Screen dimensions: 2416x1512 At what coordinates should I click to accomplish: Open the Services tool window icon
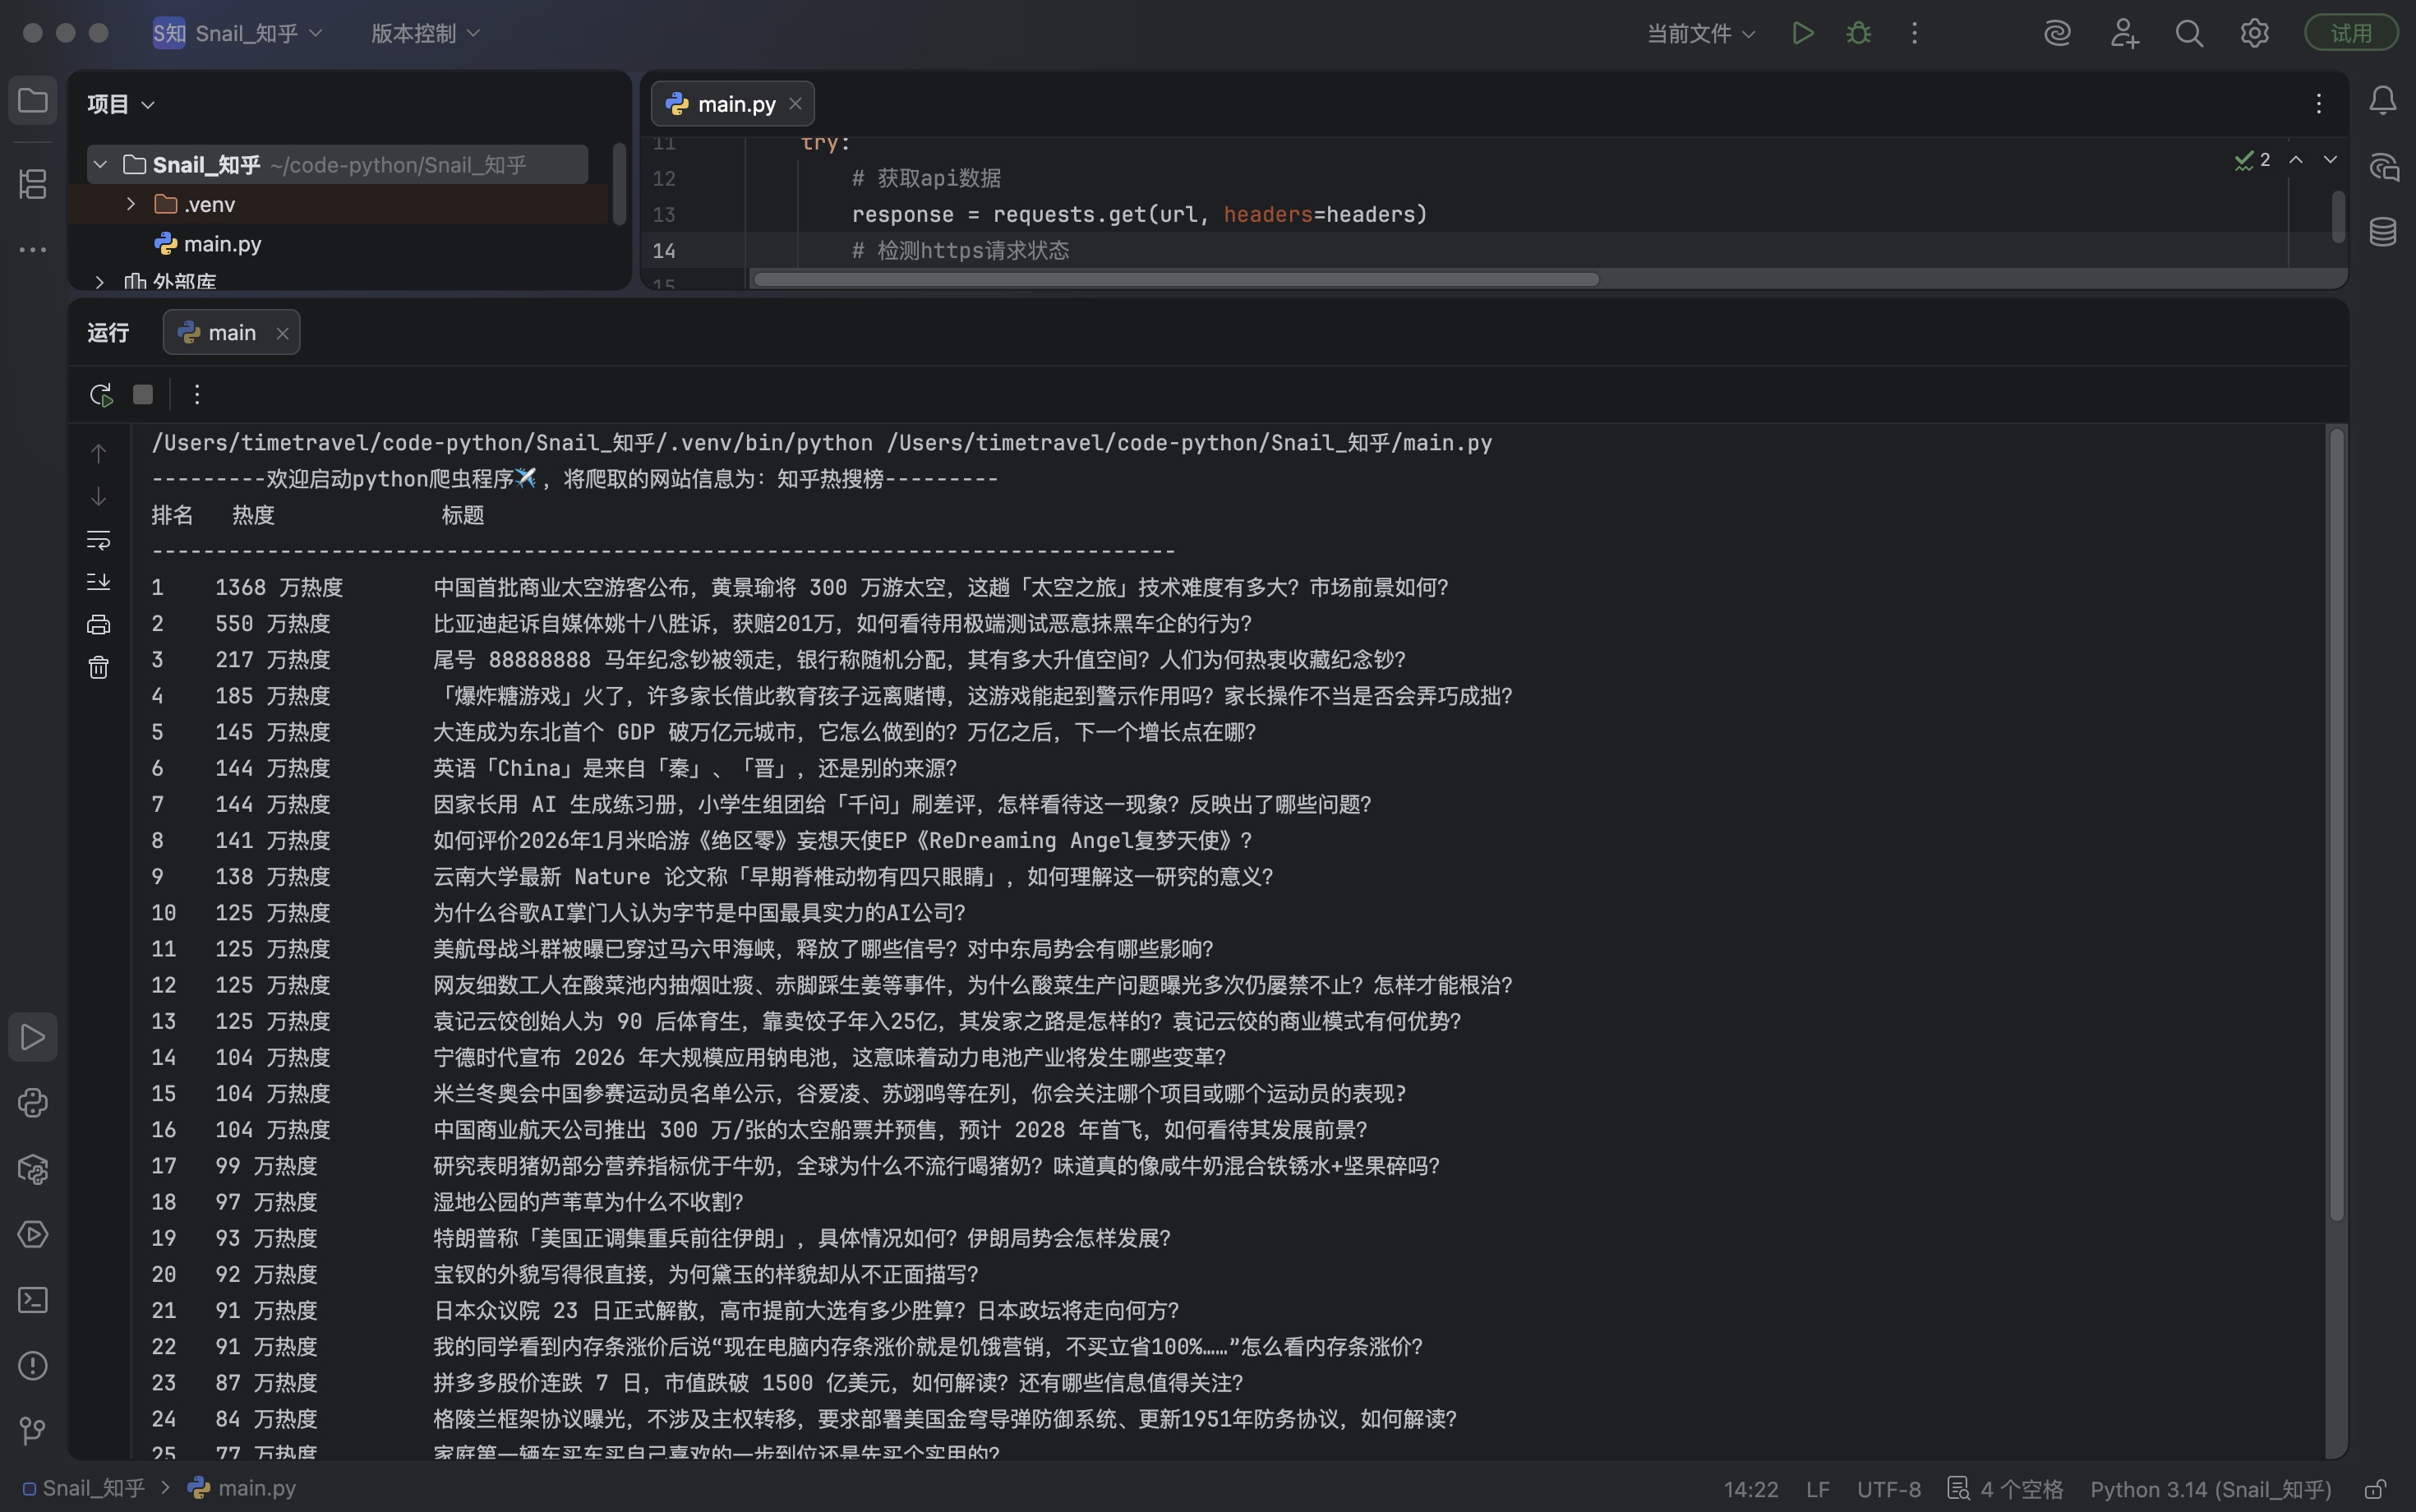point(33,1234)
